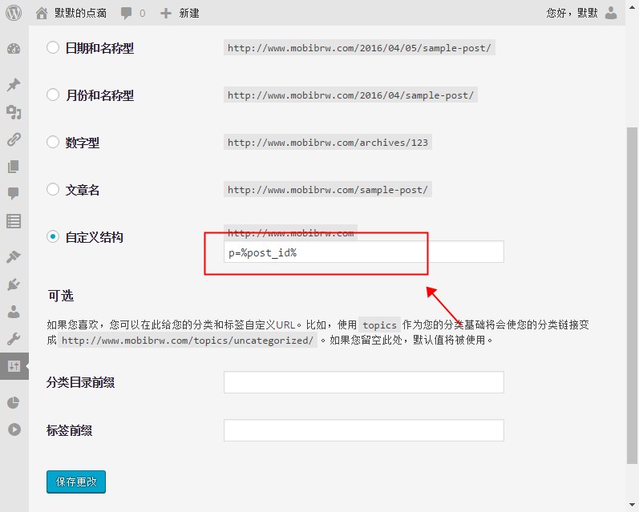Open Pages from the sidebar
The image size is (639, 512).
(x=14, y=167)
